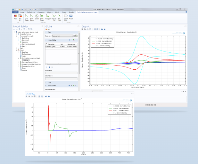
Task: Add a Histogram plot
Action: pos(48,17)
